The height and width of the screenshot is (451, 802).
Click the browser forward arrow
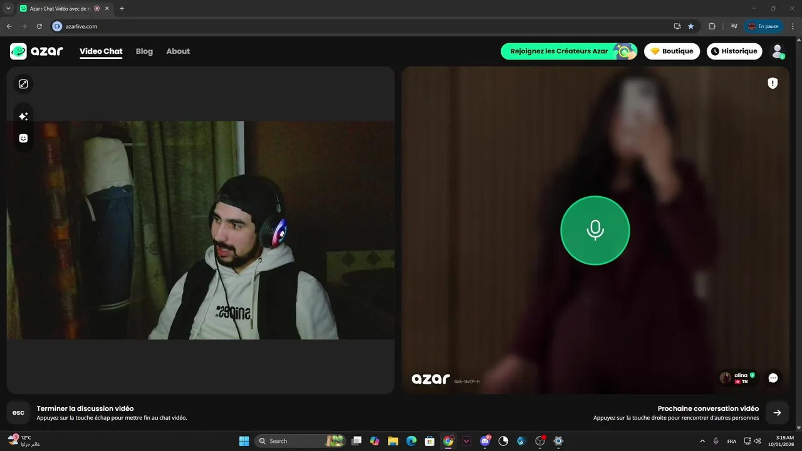[24, 26]
